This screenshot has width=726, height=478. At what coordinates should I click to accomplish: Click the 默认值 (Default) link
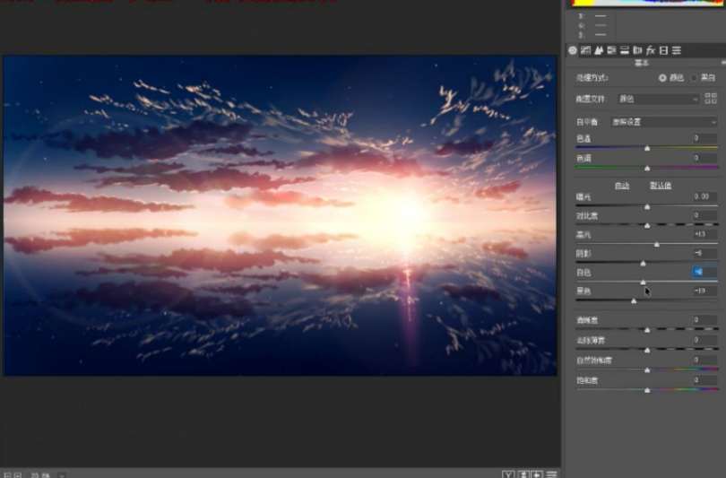tap(661, 186)
